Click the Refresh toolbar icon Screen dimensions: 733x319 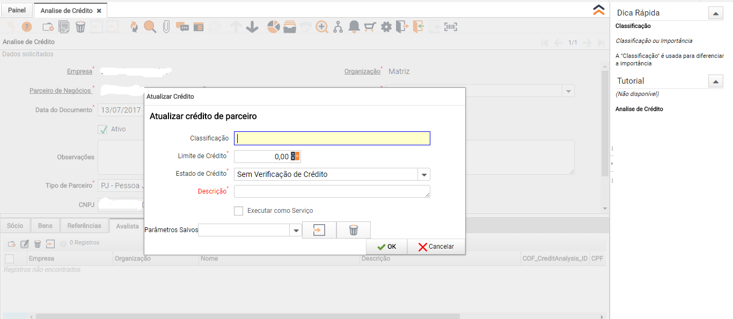(x=134, y=27)
